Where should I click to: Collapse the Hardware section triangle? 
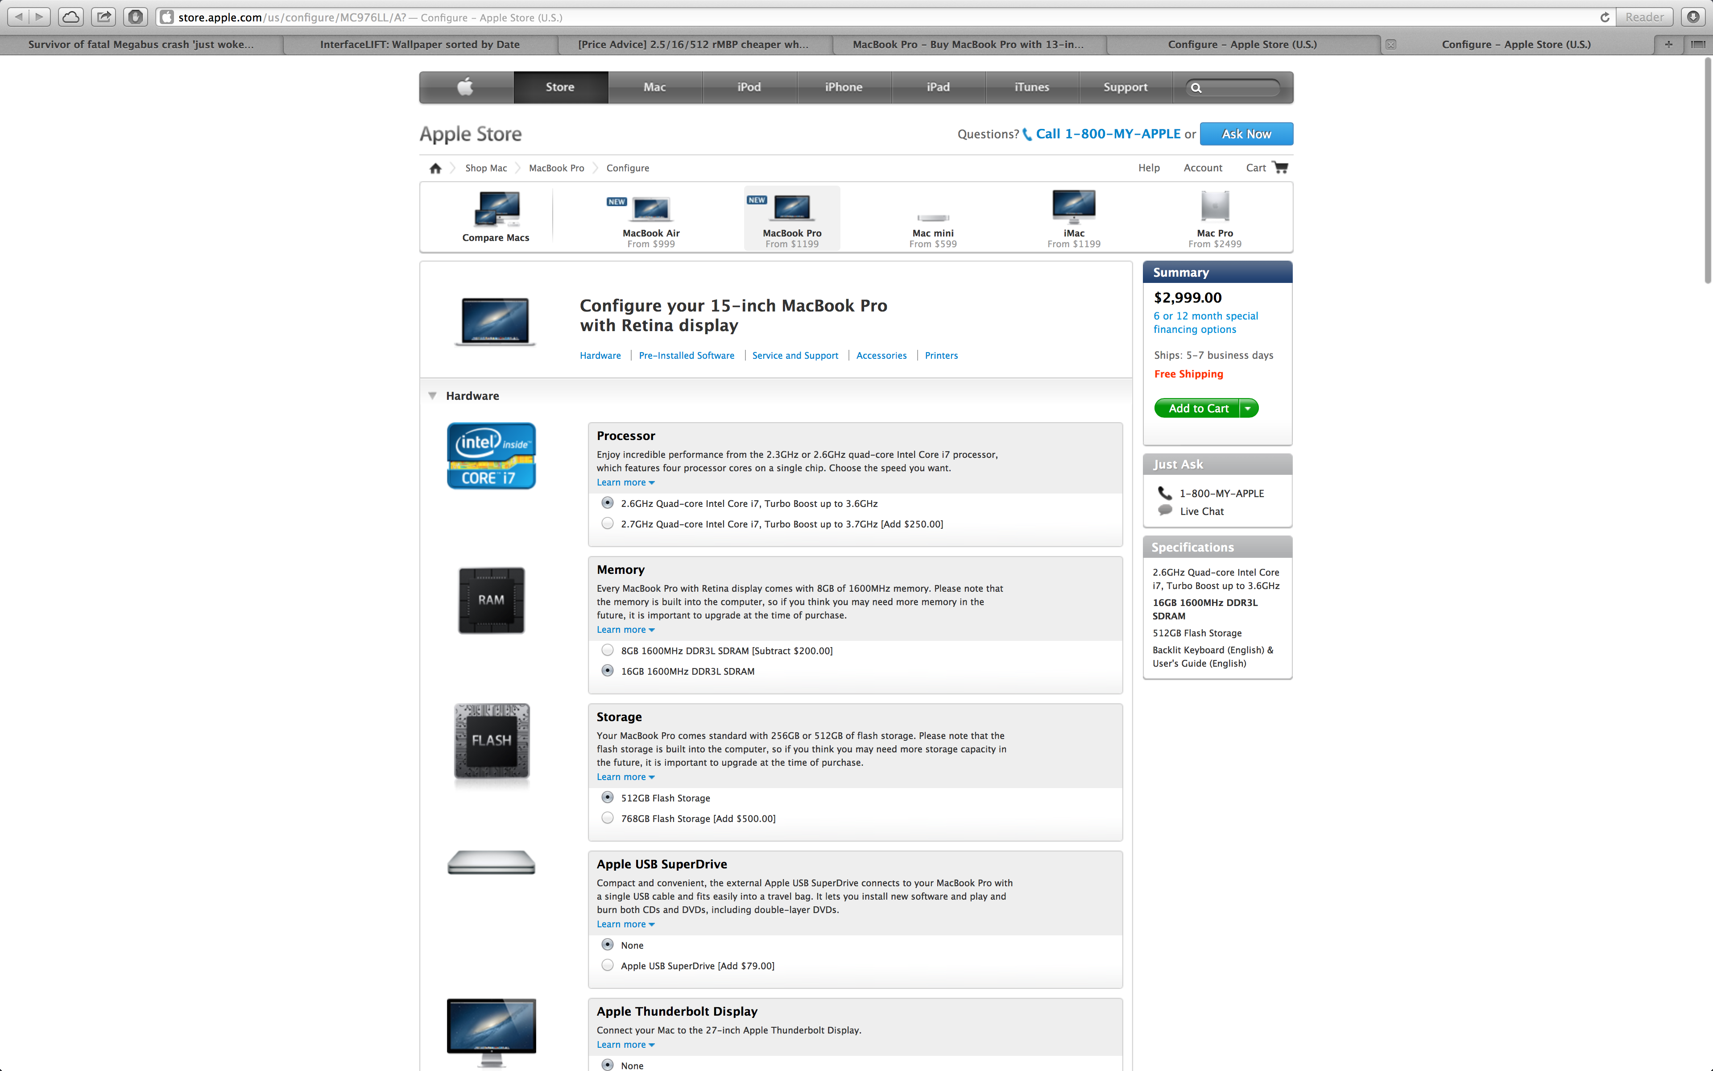pos(433,396)
